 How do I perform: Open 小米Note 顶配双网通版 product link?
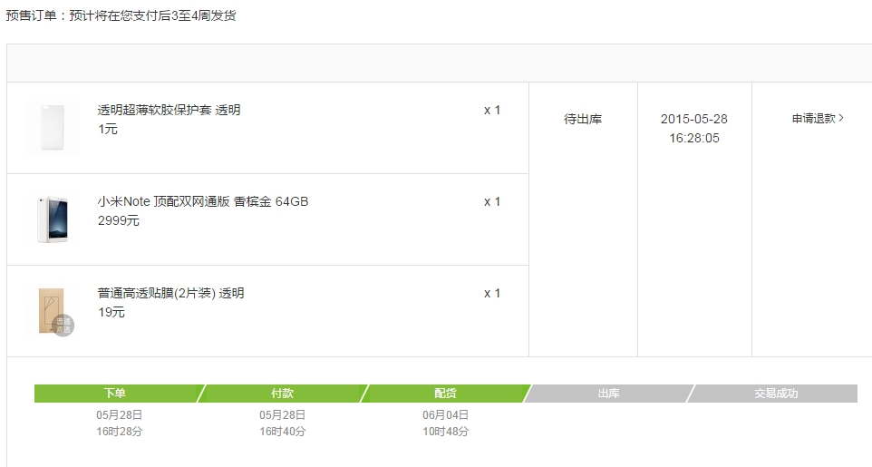[203, 201]
